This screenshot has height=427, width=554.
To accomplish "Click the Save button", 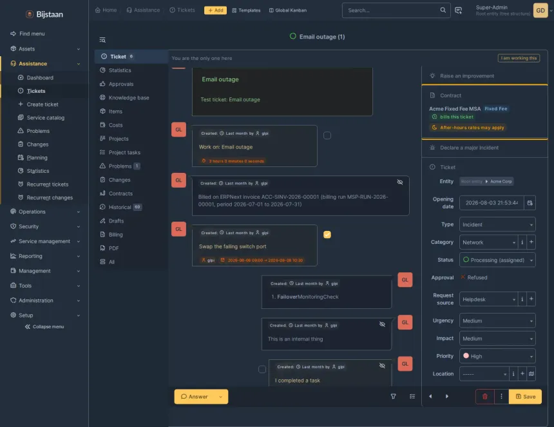I will [x=525, y=397].
